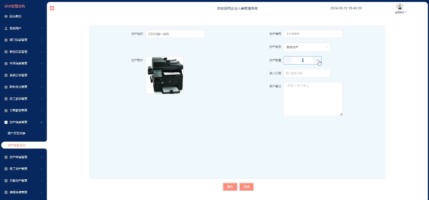429x200 pixels.
Task: Click the 后台首页 monitor icon
Action: (x=6, y=17)
